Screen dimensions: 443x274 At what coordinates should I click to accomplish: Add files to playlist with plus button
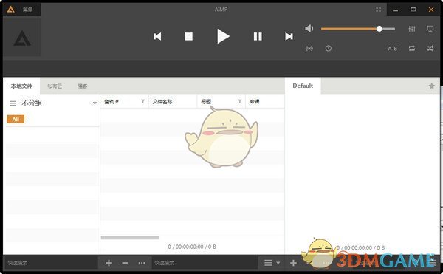[293, 263]
